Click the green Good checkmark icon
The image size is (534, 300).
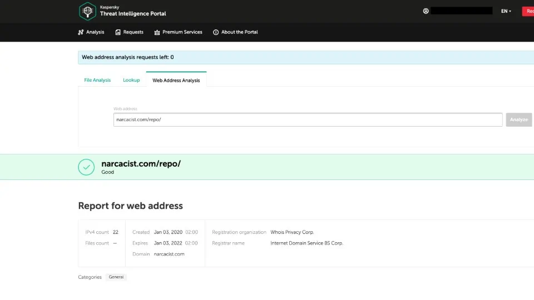click(x=86, y=167)
